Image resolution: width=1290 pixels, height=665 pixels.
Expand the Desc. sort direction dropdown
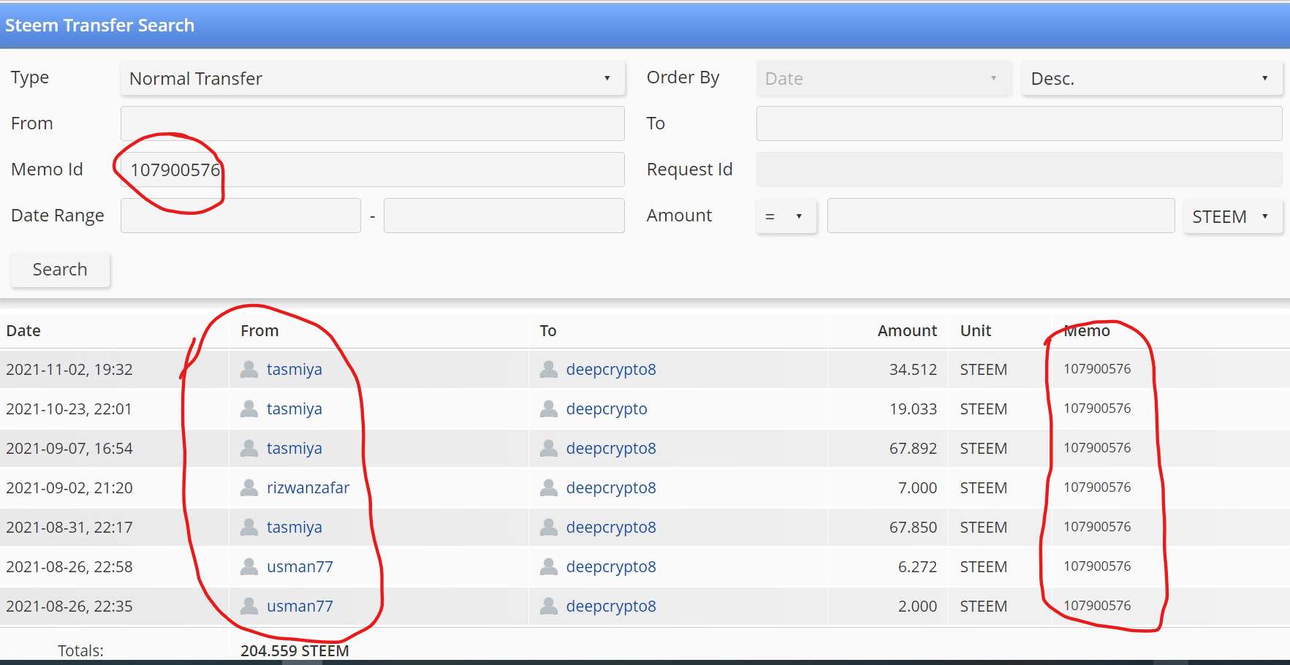tap(1152, 78)
